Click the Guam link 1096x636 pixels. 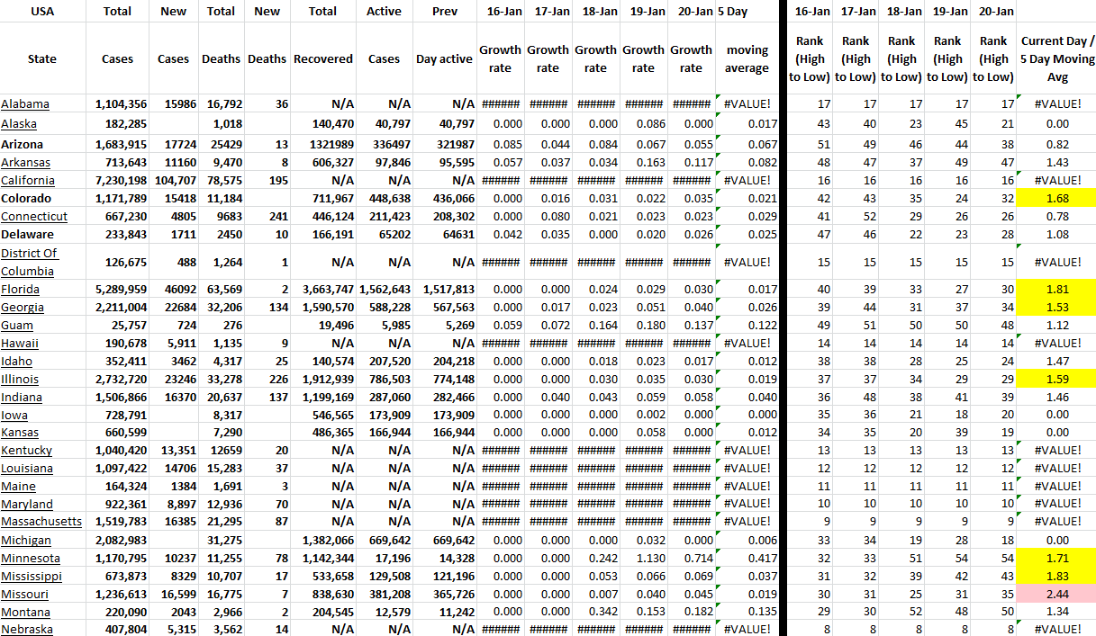(x=18, y=326)
